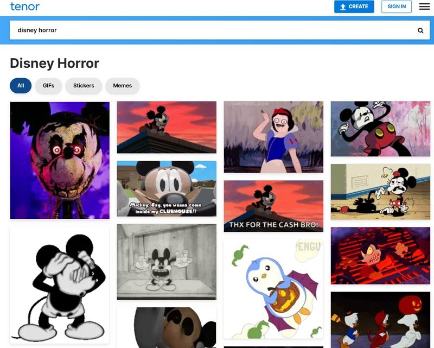Image resolution: width=434 pixels, height=348 pixels.
Task: Open the scared Mickey in red shorts GIF
Action: click(x=381, y=129)
